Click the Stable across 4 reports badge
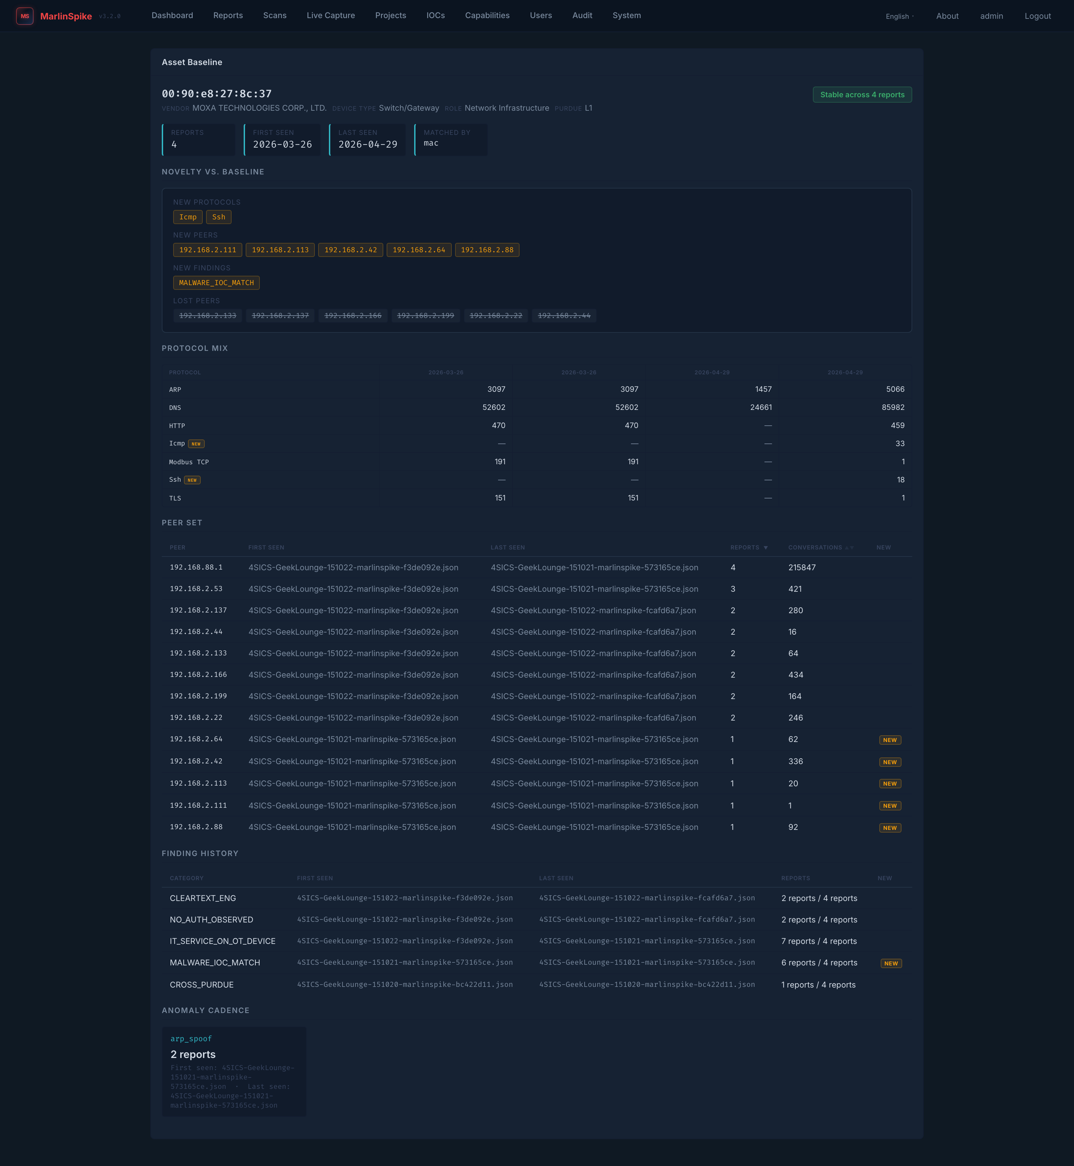The image size is (1074, 1166). [862, 95]
